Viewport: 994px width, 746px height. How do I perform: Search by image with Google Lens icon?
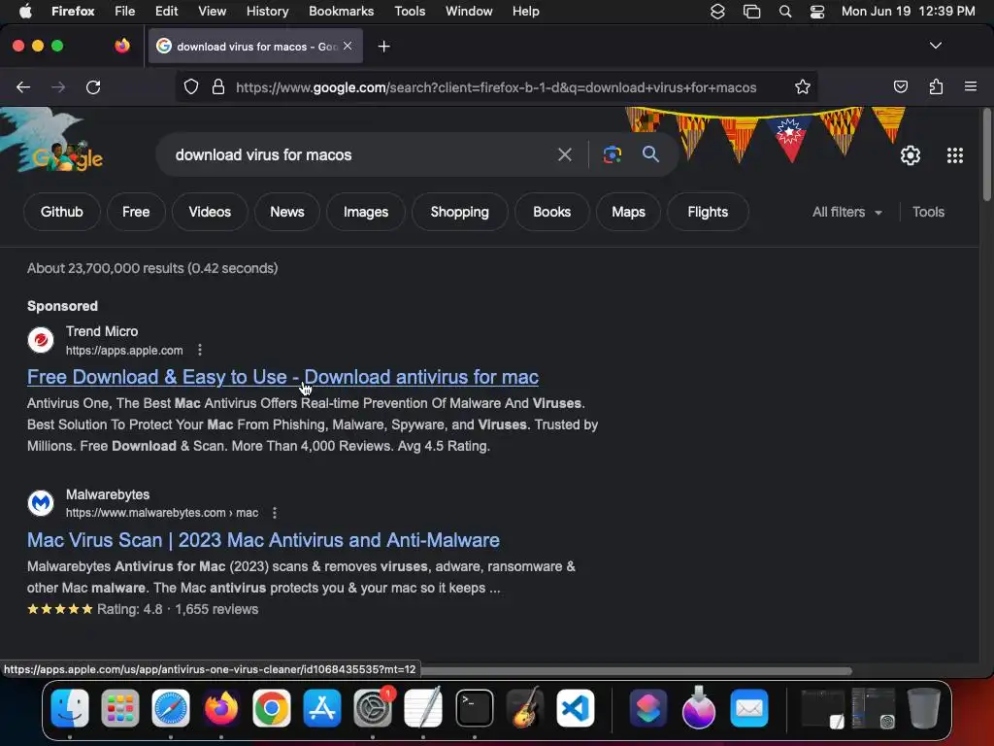612,154
